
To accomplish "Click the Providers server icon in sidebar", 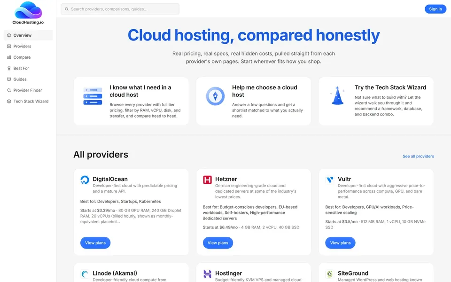I will [9, 47].
